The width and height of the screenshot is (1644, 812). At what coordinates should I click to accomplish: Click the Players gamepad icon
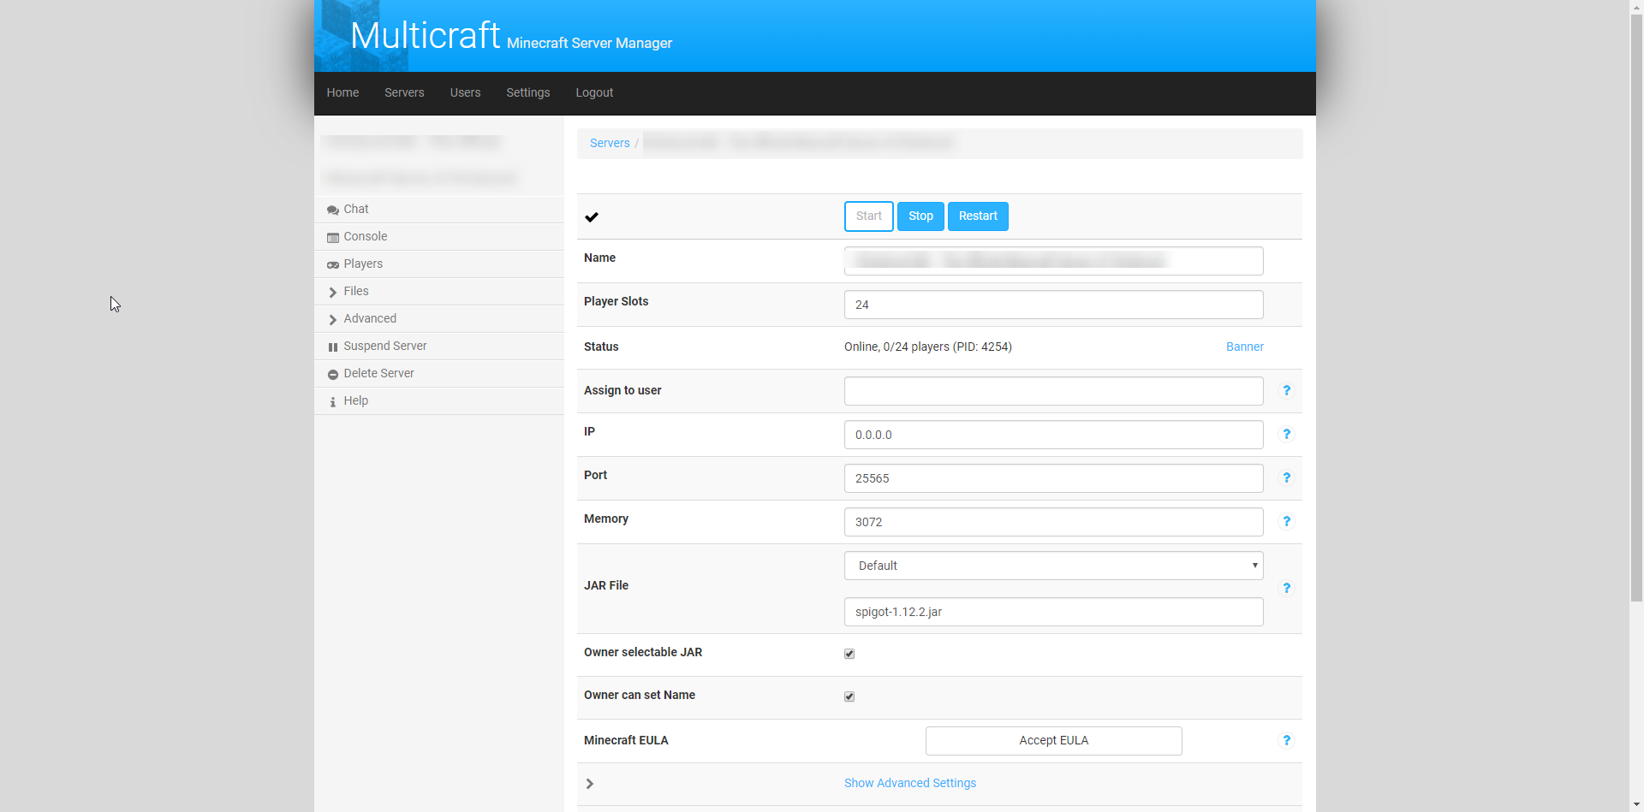click(333, 264)
